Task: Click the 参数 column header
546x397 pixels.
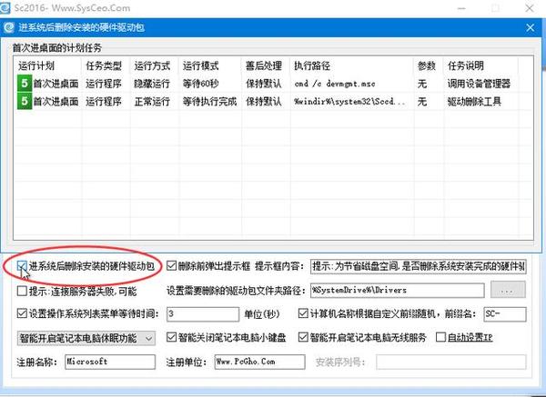Action: coord(427,65)
